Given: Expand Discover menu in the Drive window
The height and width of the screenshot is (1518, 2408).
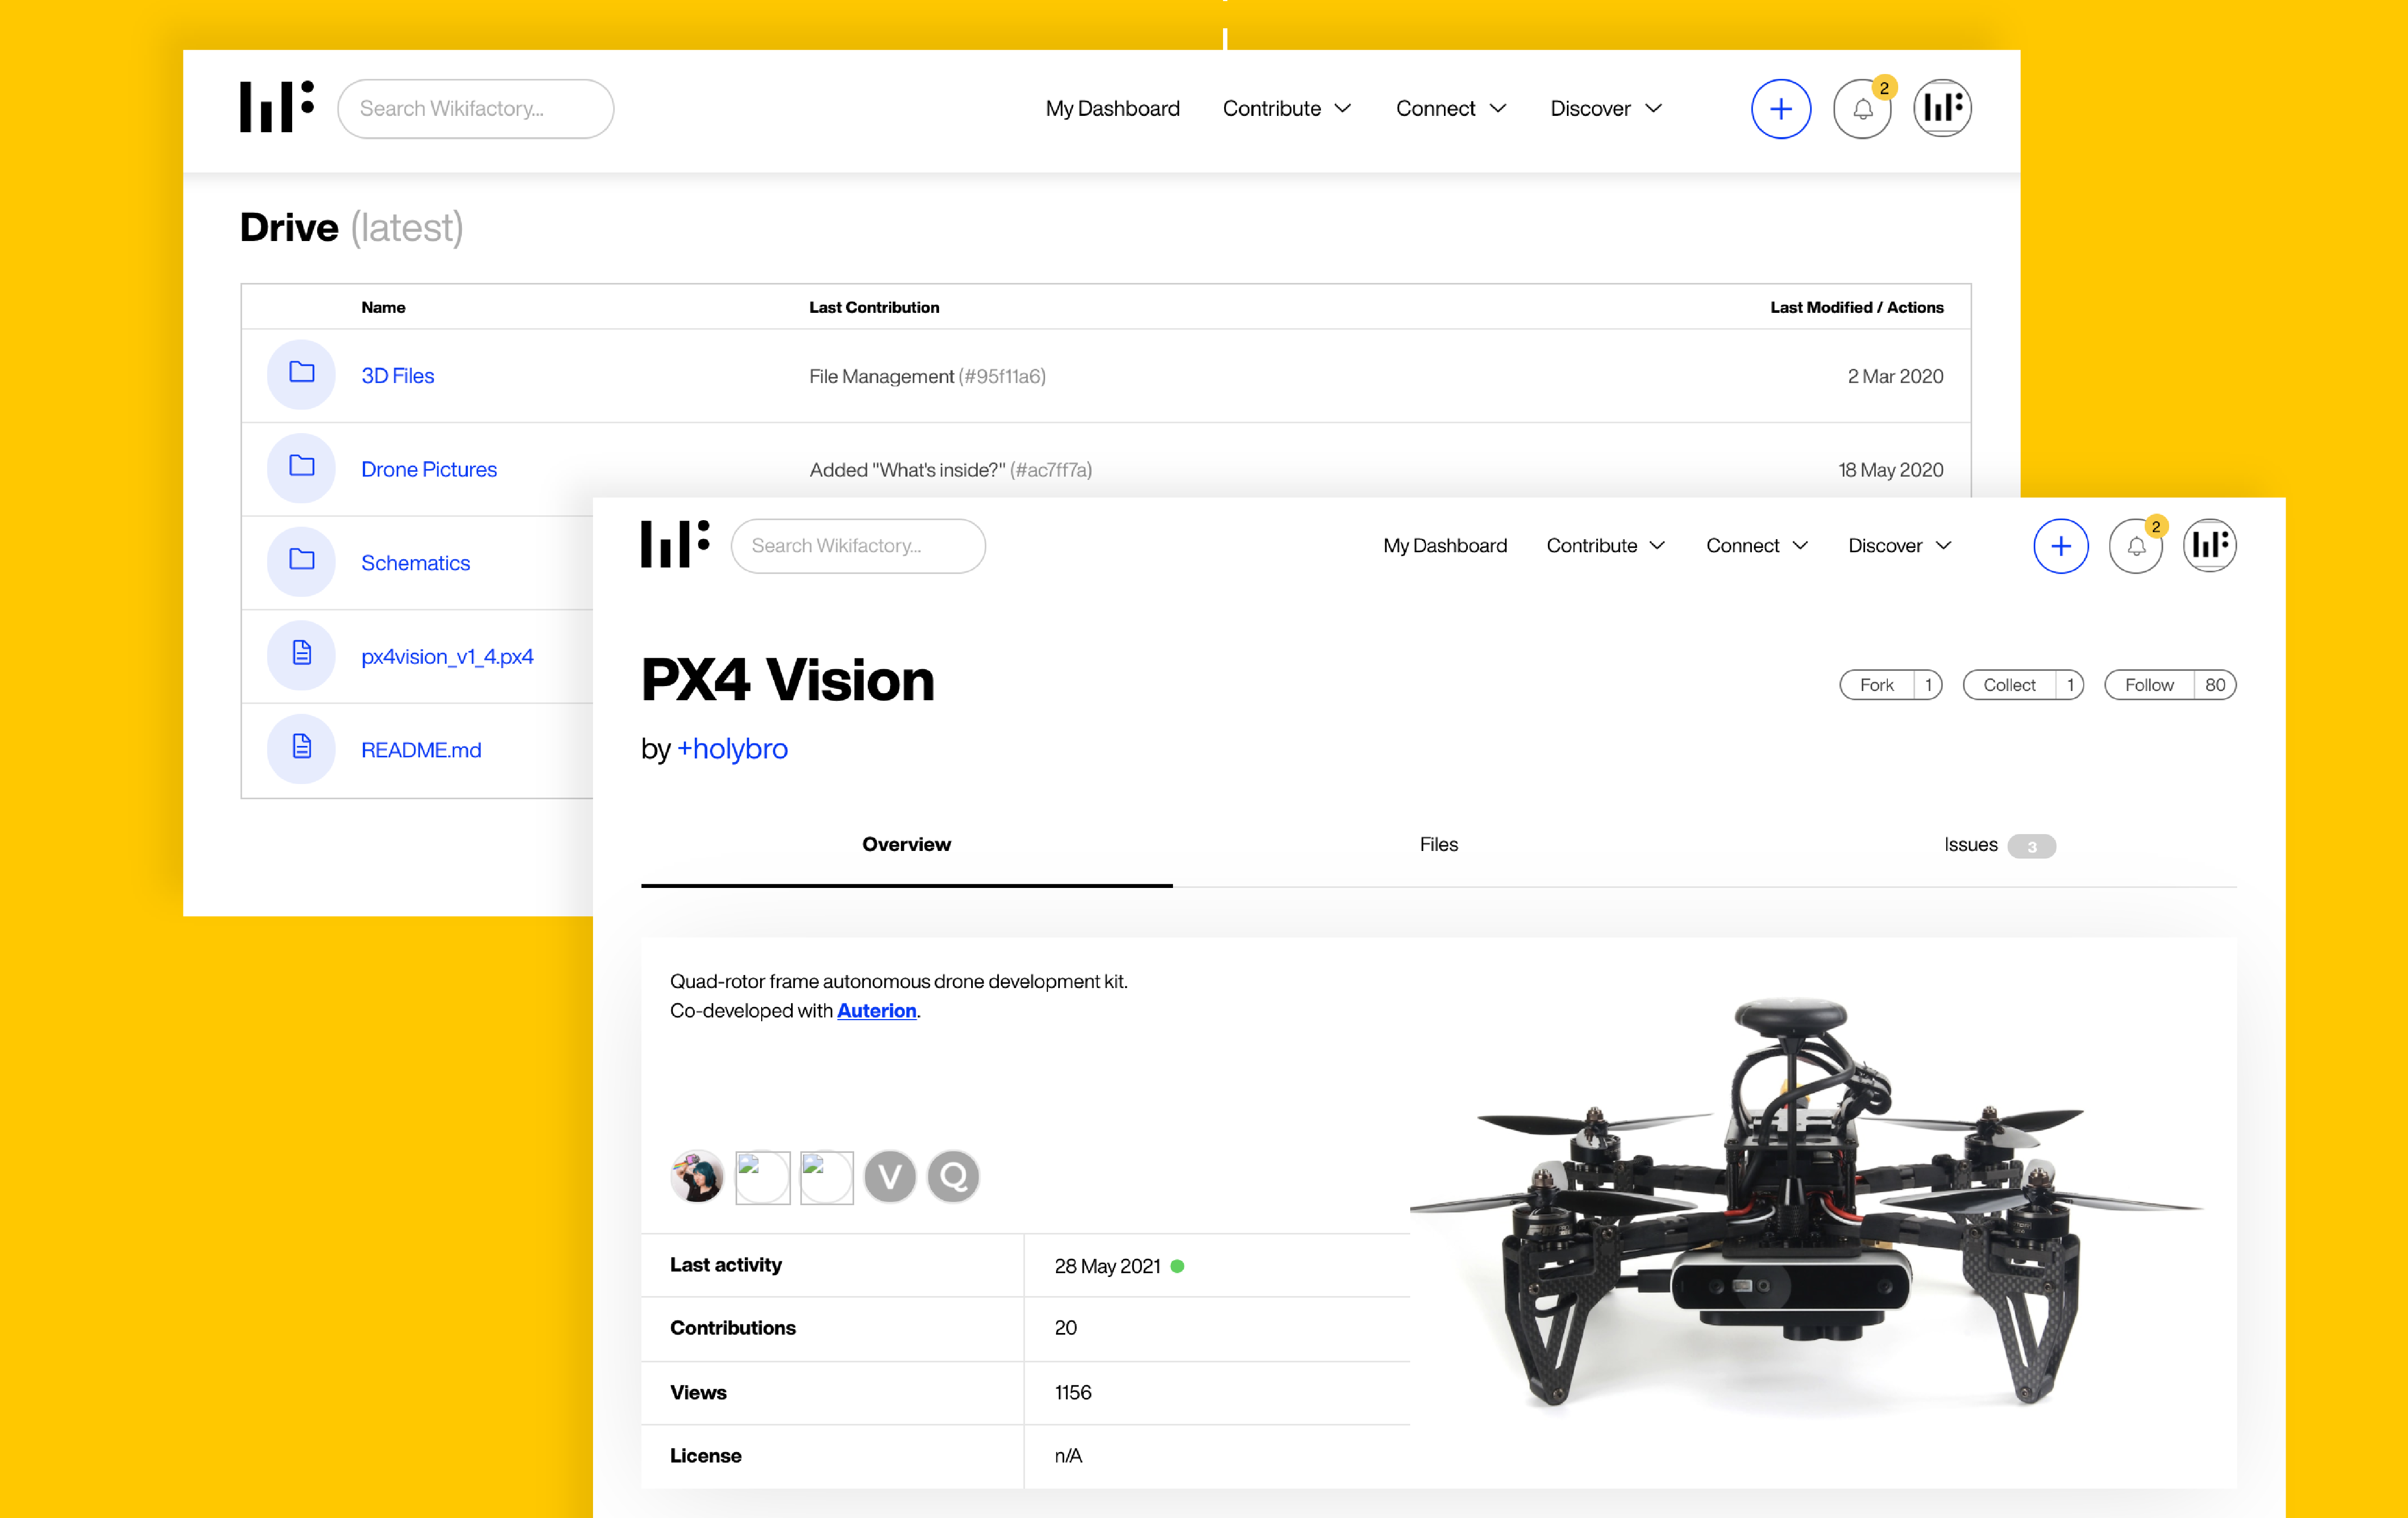Looking at the screenshot, I should [1606, 108].
